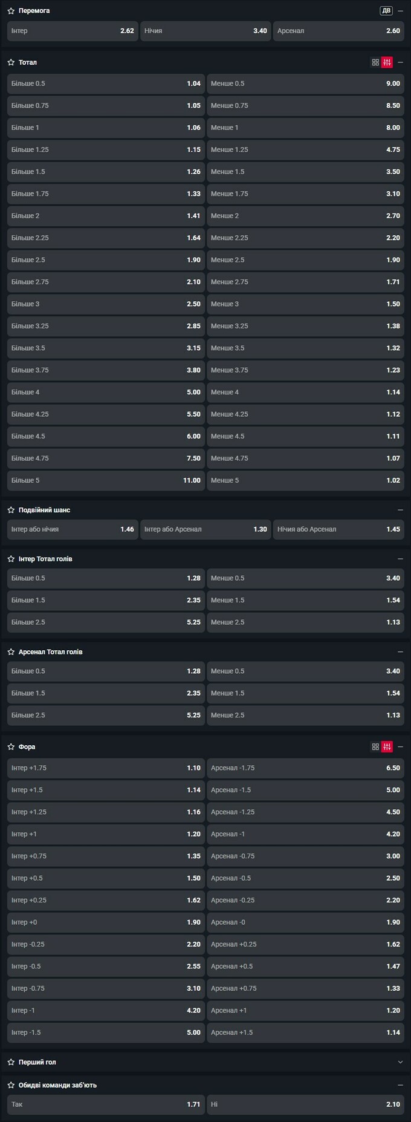411x1122 pixels.
Task: Pick Інтер або Арсенал double chance
Action: pyautogui.click(x=205, y=529)
